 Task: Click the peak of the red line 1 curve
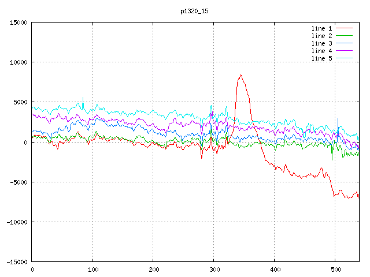[240, 75]
